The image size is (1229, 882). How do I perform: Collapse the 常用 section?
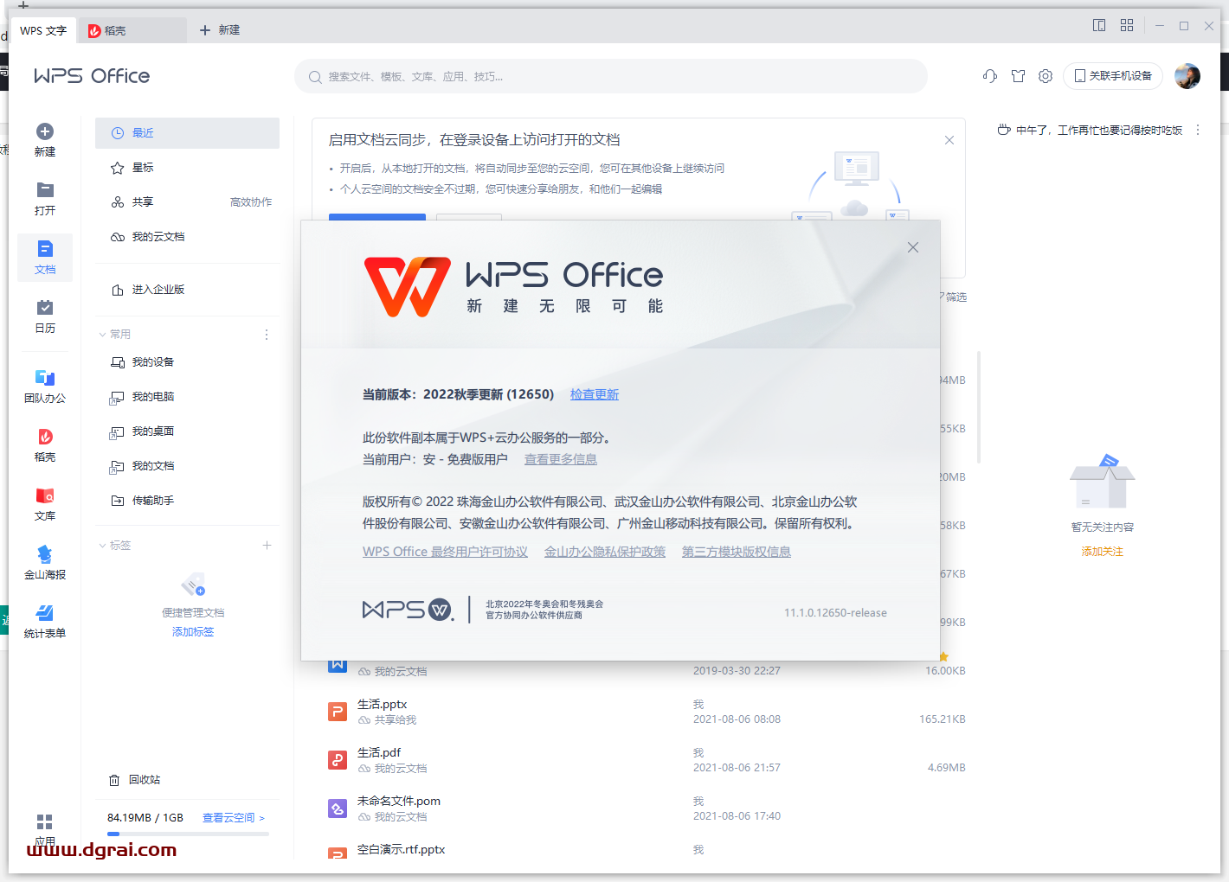tap(102, 335)
